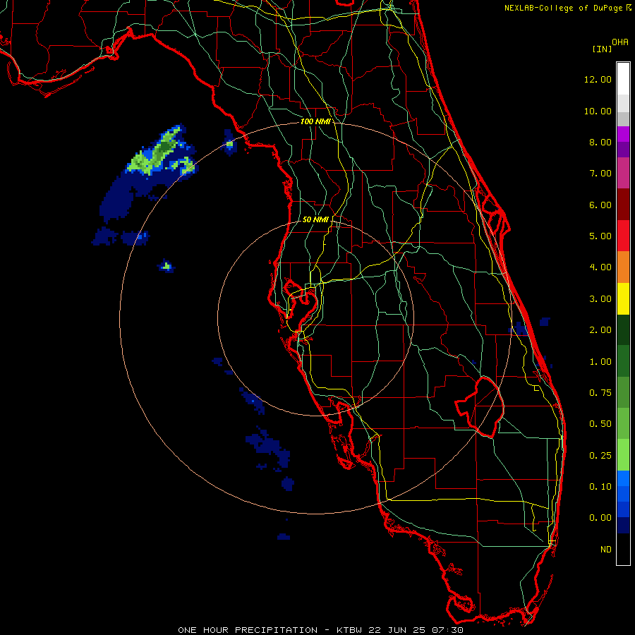Click the 100 NMI range ring label
Screen dimensions: 635x635
click(x=315, y=121)
